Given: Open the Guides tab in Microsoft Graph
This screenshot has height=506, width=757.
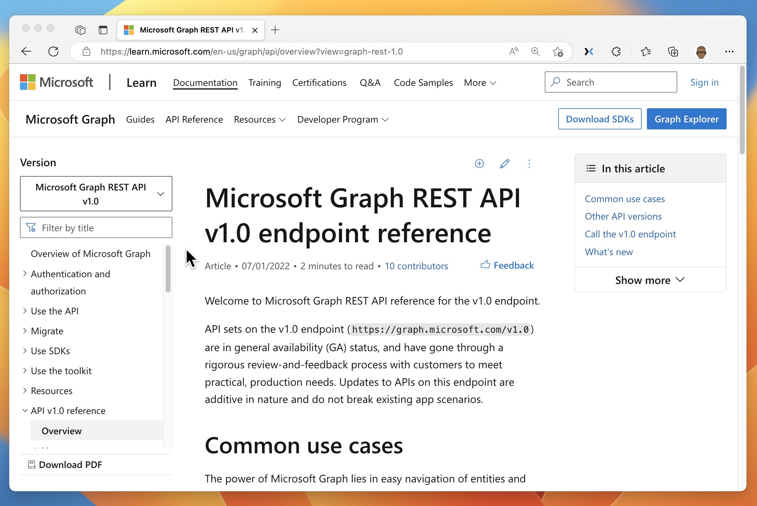Looking at the screenshot, I should coord(140,119).
